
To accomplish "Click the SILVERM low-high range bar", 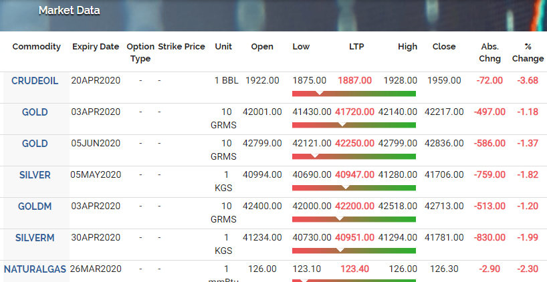I will [x=354, y=251].
